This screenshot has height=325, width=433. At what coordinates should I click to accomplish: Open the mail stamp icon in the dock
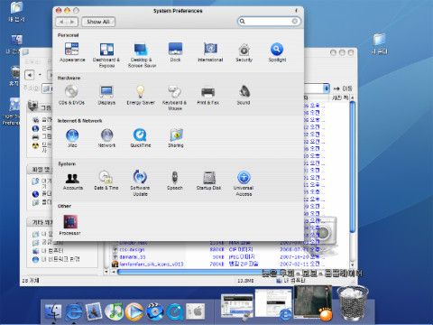(94, 311)
